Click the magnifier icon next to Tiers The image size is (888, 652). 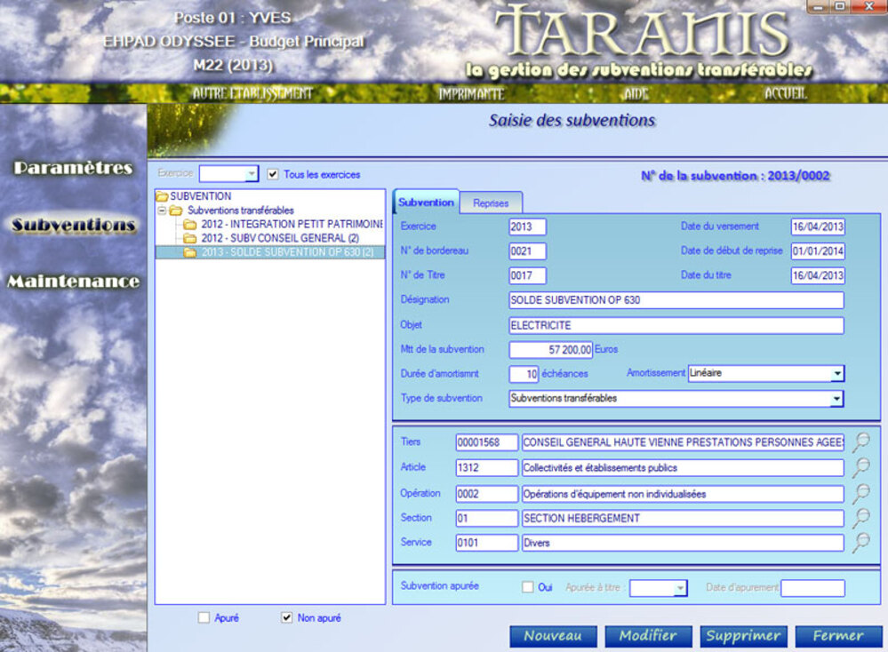860,441
